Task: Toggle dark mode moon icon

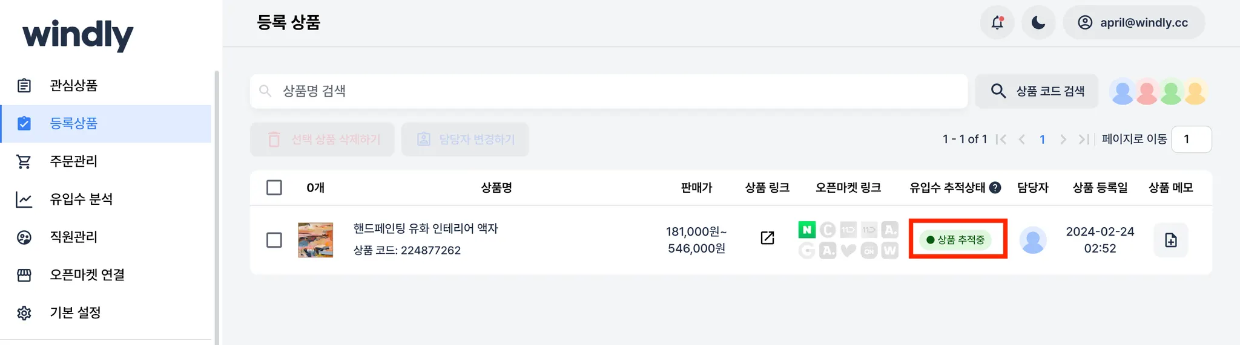Action: pyautogui.click(x=1038, y=23)
